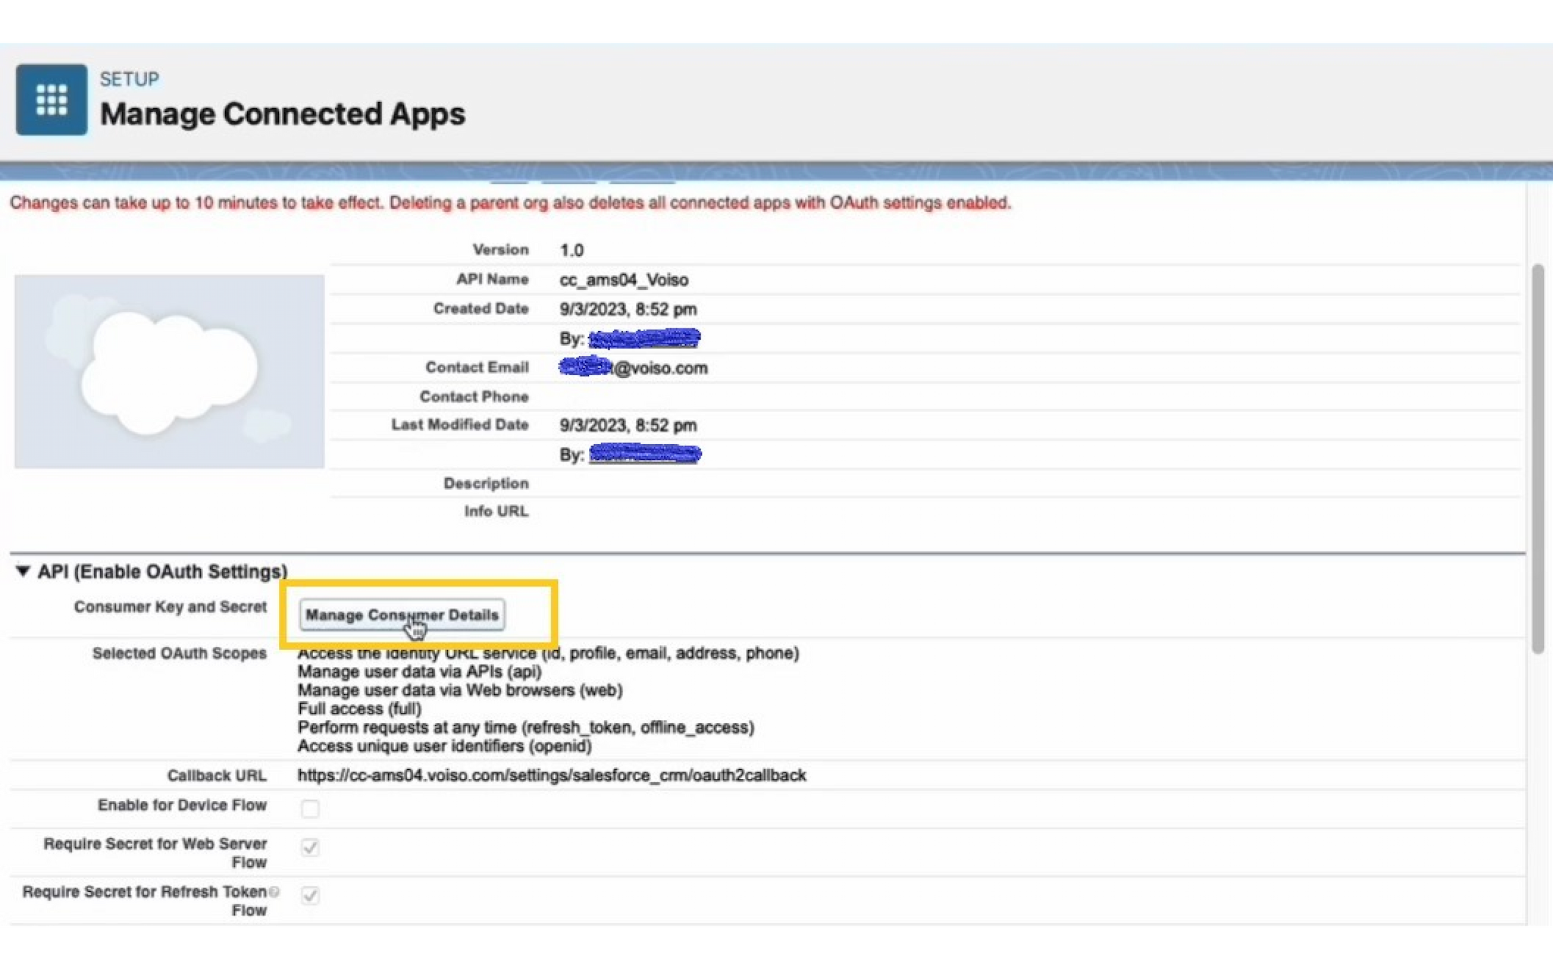Click the vertical page scrollbar
The width and height of the screenshot is (1553, 969).
point(1538,459)
